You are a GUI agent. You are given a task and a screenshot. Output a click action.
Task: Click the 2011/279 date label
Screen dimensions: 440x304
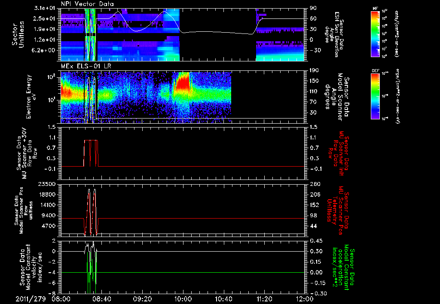tap(31, 299)
